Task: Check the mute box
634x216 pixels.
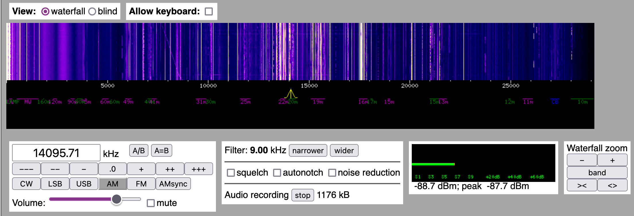Action: click(x=150, y=203)
